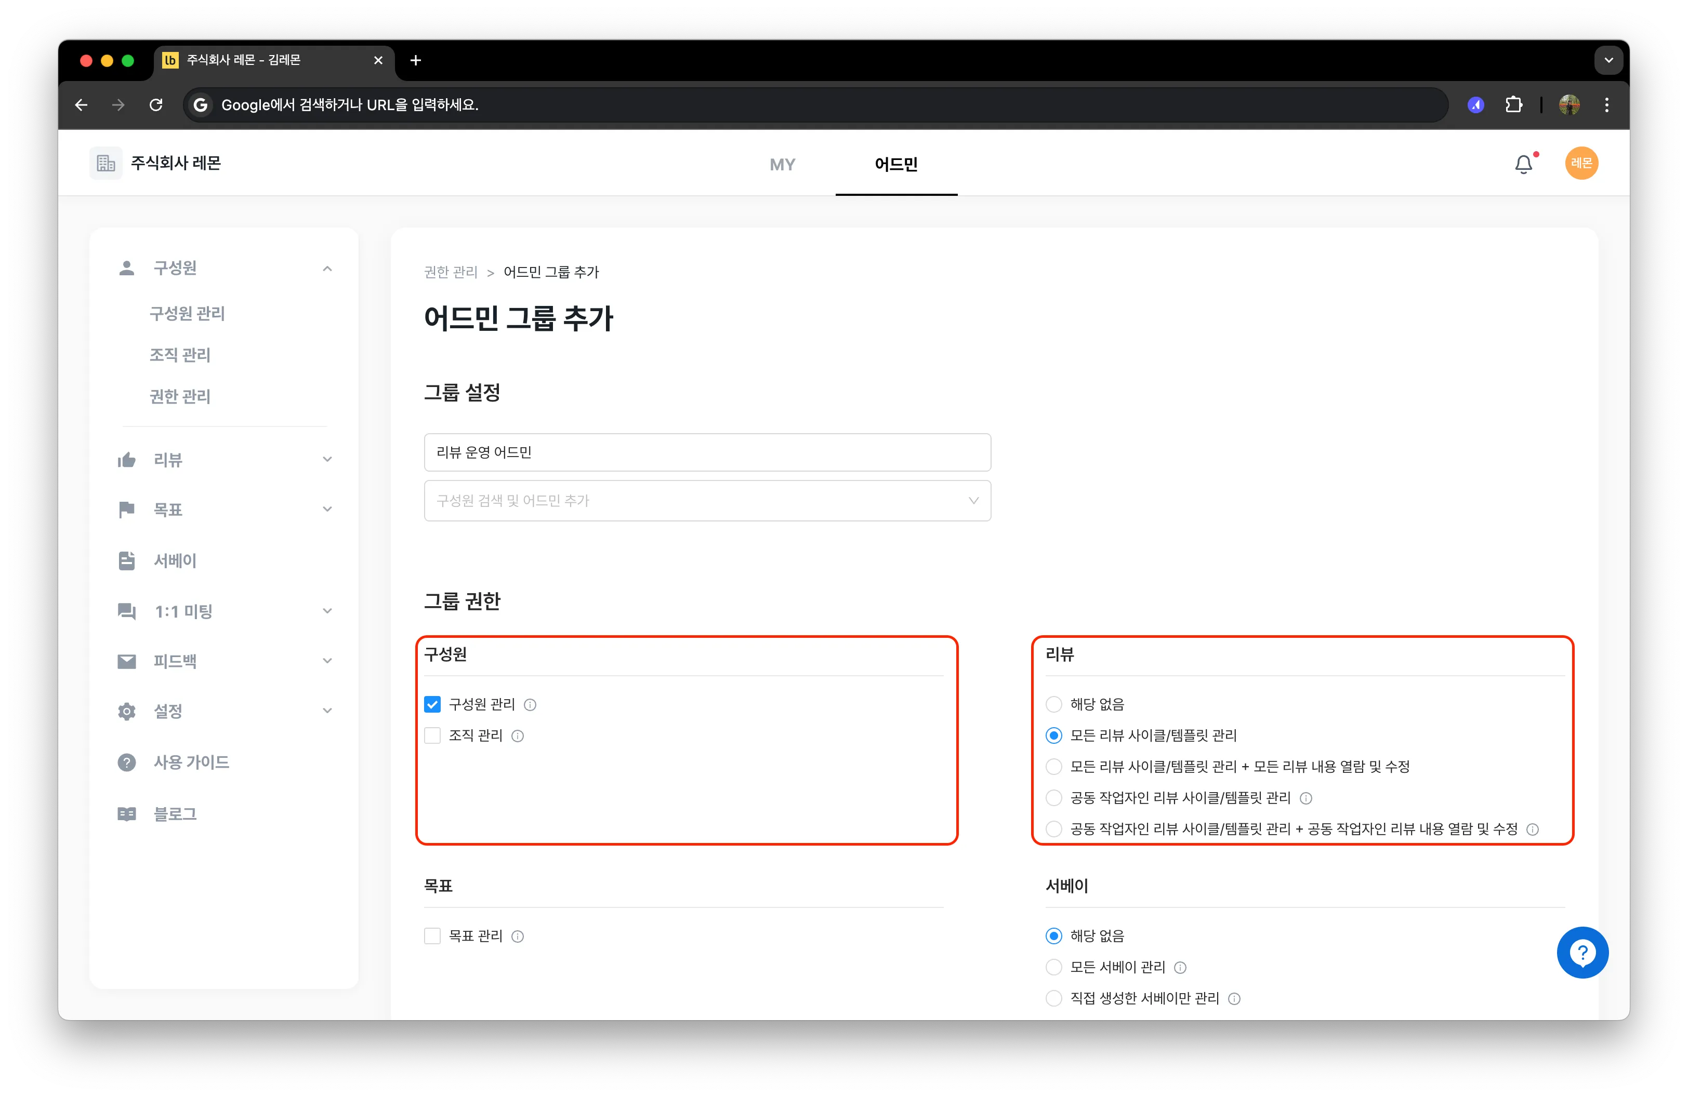Select 리뷰 해당 없음 radio

point(1054,704)
